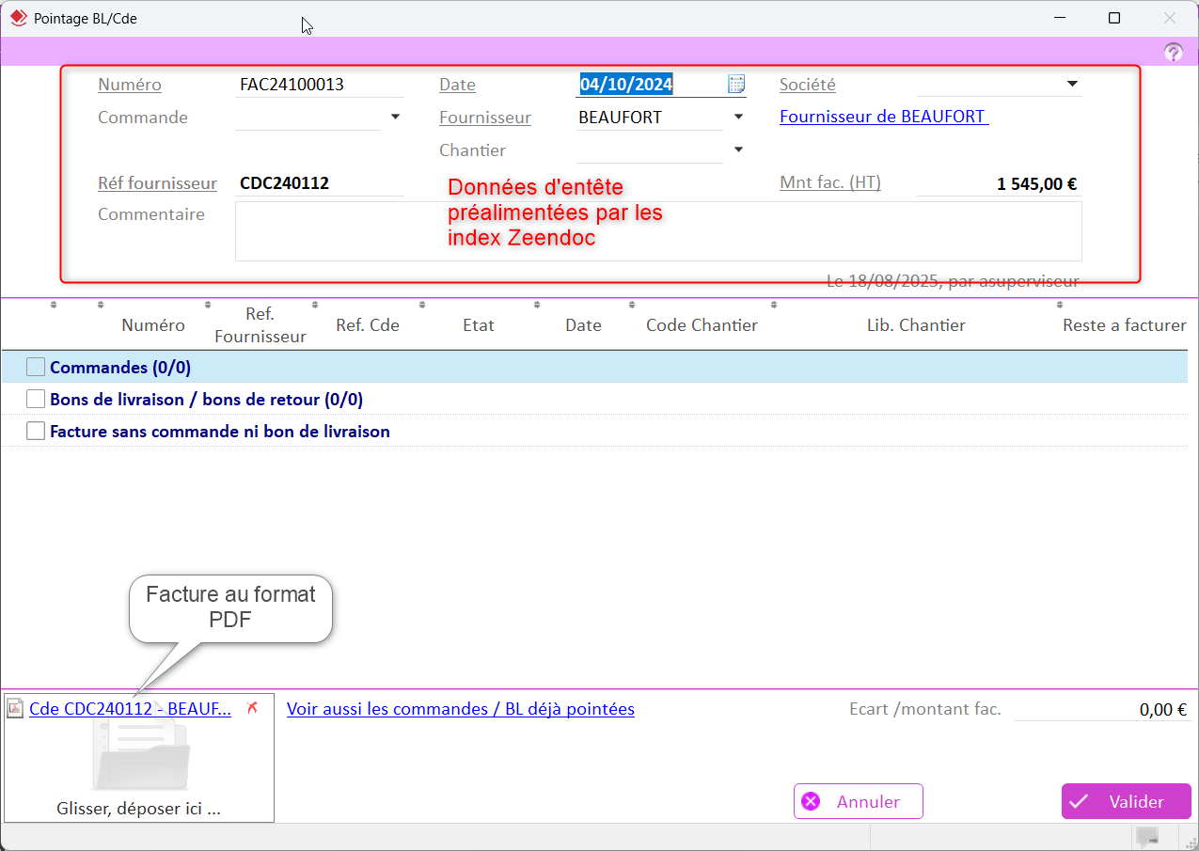Click the Reste a facturer column header
Image resolution: width=1199 pixels, height=851 pixels.
click(1124, 325)
